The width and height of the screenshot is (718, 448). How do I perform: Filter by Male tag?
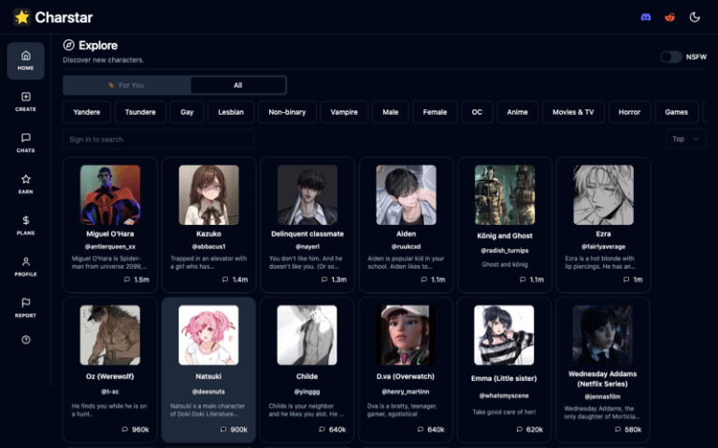pos(390,112)
